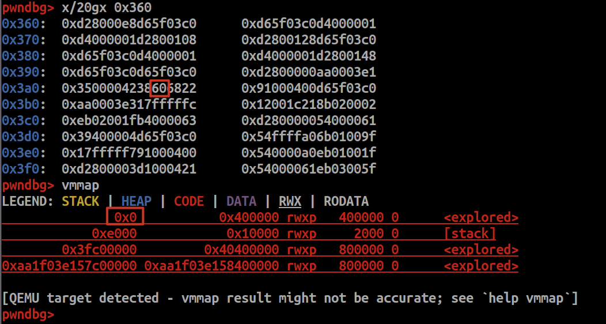Click the address label 0x3e0:

pyautogui.click(x=24, y=153)
